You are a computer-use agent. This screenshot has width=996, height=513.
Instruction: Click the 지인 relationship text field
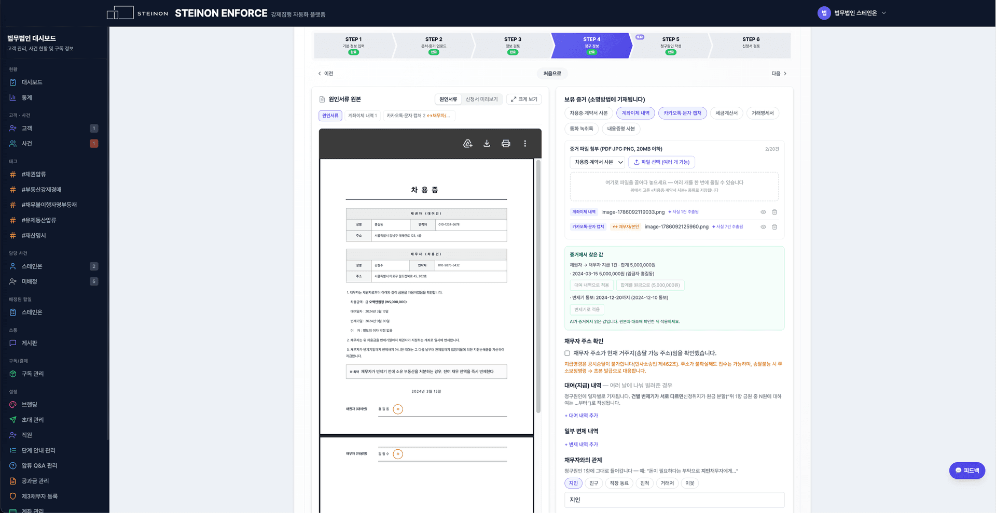pyautogui.click(x=674, y=500)
